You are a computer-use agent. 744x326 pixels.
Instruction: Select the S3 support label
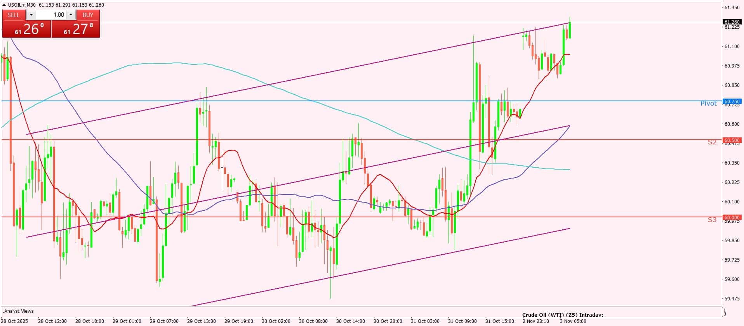712,220
